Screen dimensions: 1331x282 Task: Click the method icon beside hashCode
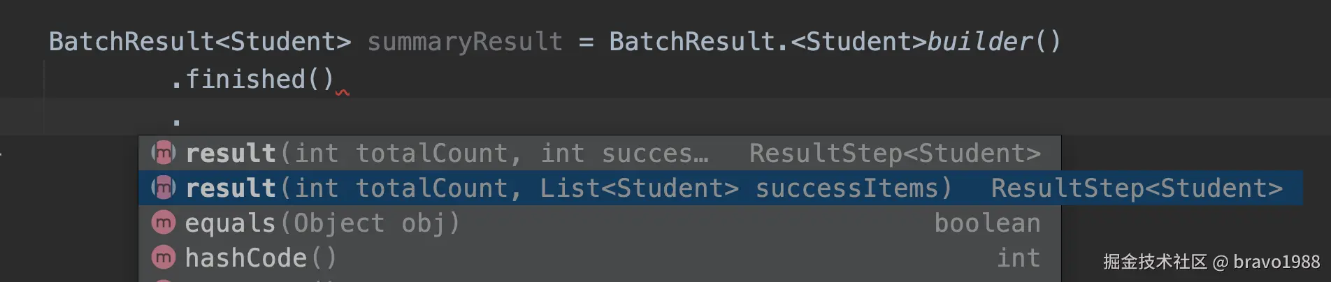(x=164, y=258)
